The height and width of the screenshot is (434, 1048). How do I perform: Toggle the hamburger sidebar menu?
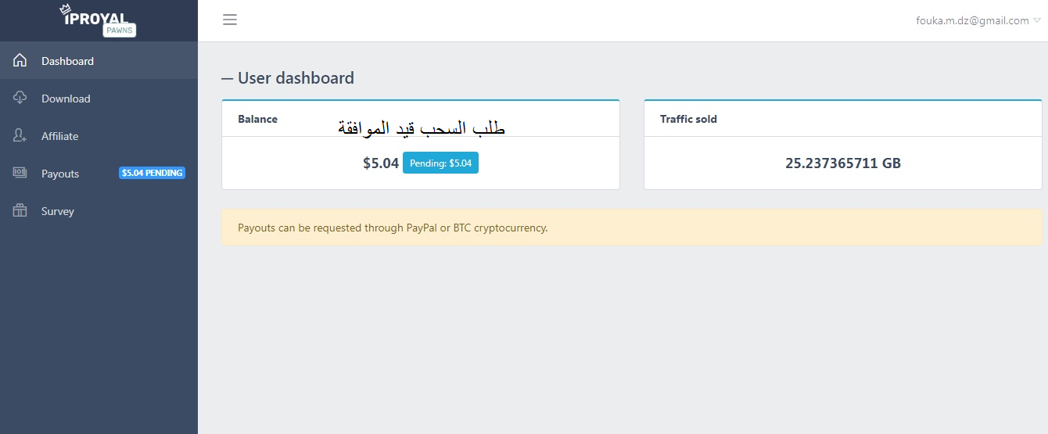point(230,20)
